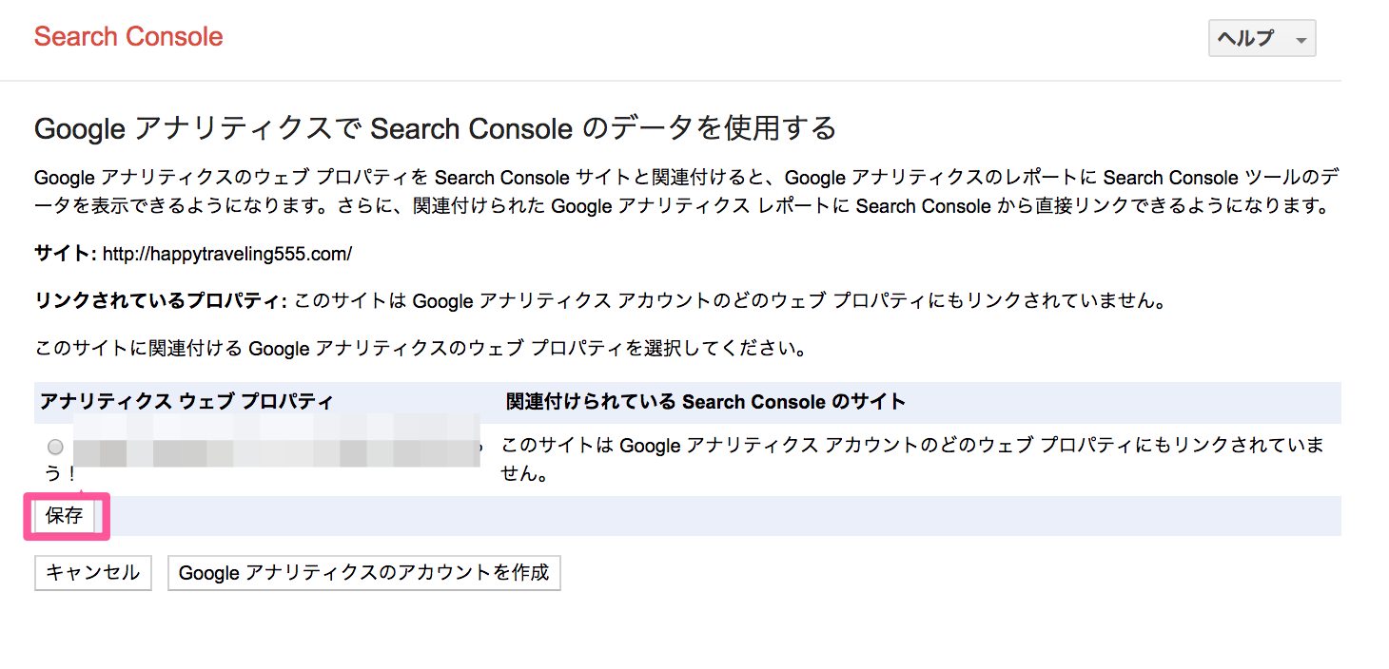Click the 関連付けられている Search Console のサイト header
Screen dimensions: 1389x669
(706, 401)
